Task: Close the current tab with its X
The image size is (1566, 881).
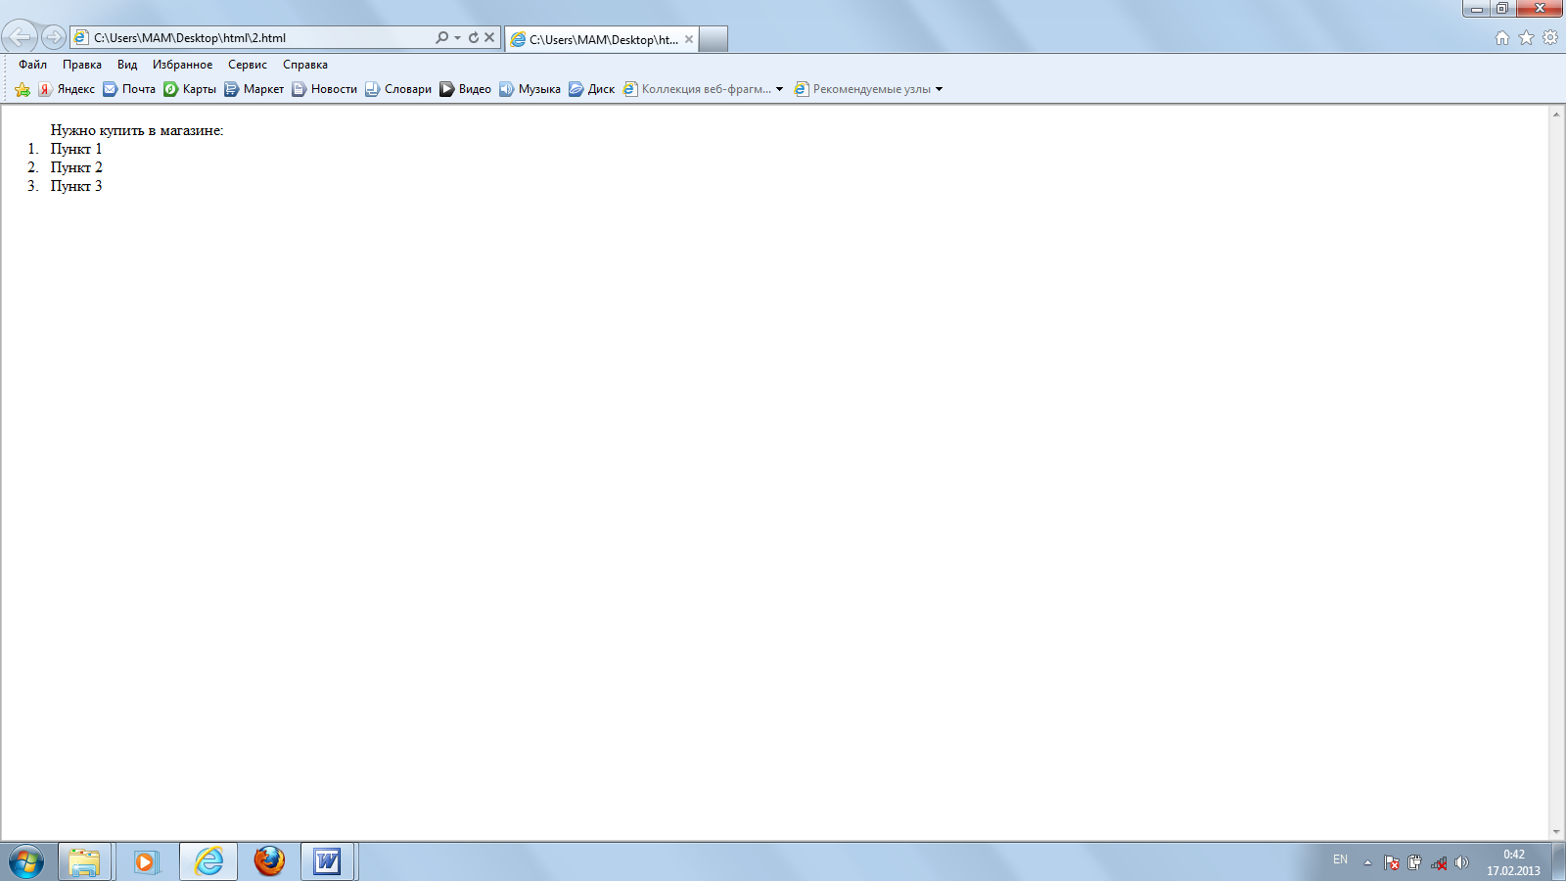Action: tap(689, 39)
